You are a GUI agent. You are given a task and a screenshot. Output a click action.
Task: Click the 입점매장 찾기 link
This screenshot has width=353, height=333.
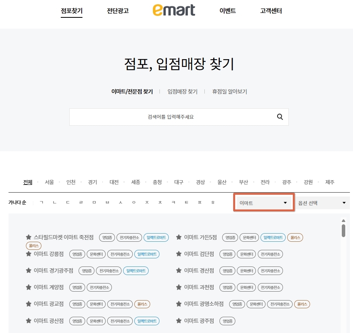click(182, 92)
